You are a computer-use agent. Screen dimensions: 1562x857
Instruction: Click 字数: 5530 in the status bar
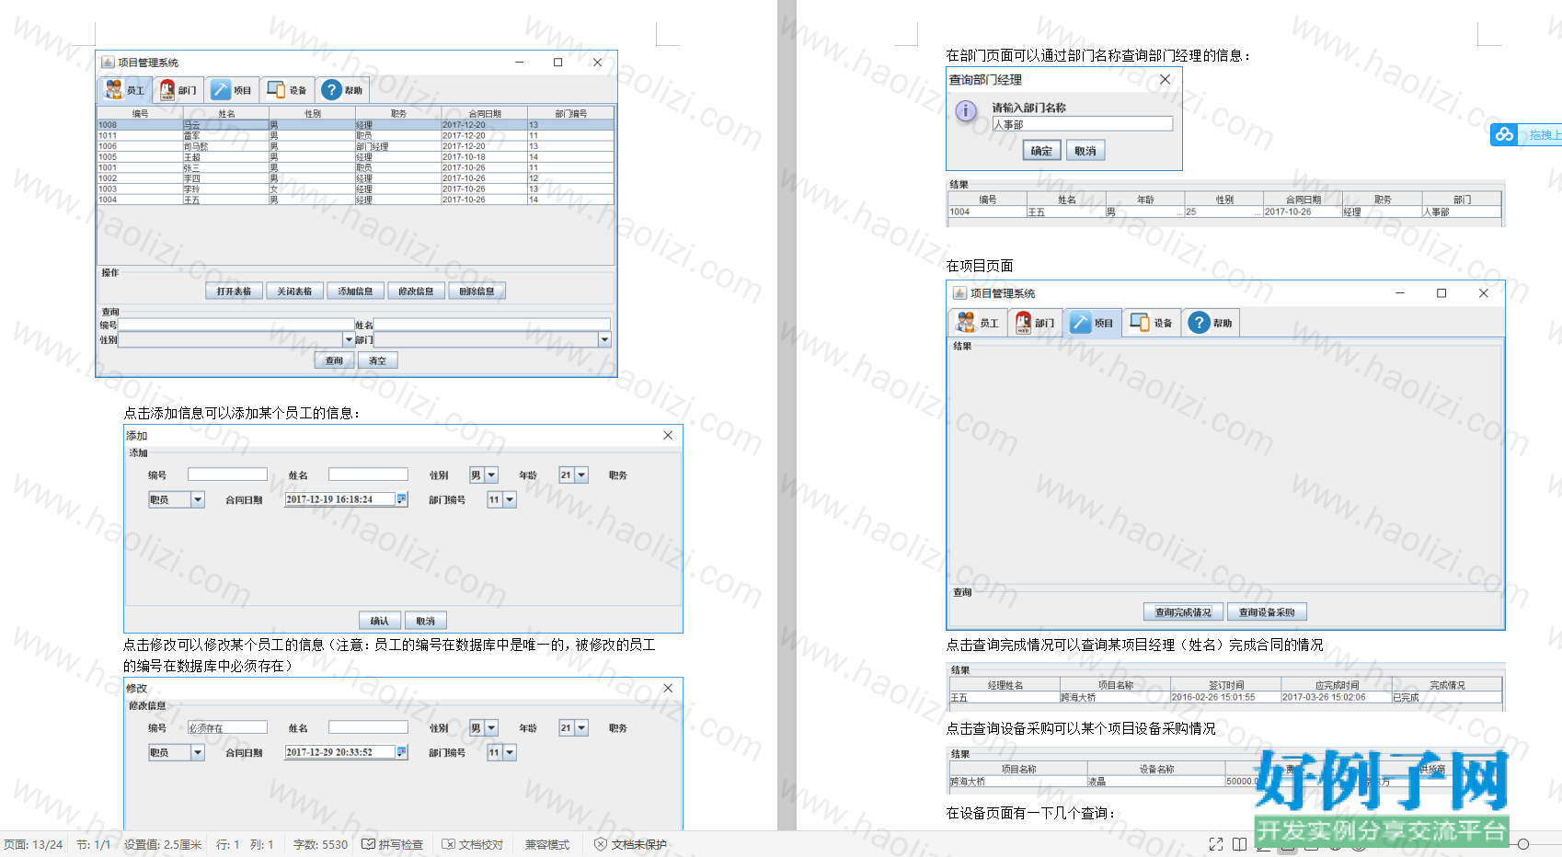click(320, 844)
